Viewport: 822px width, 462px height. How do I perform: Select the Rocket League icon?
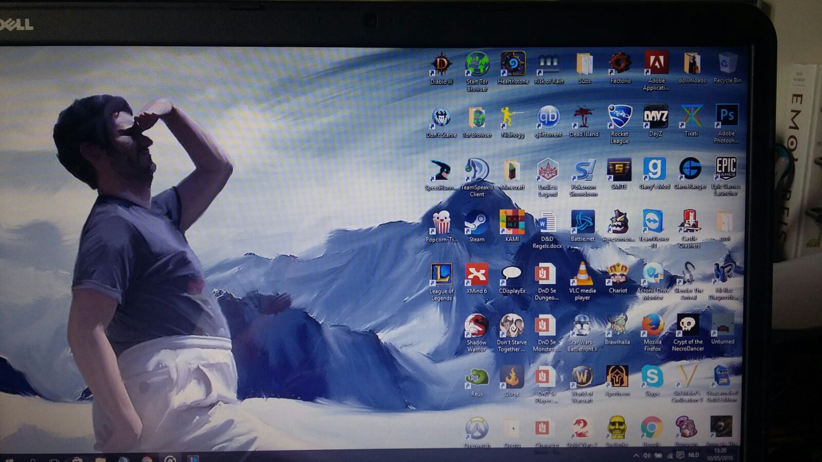[x=620, y=118]
